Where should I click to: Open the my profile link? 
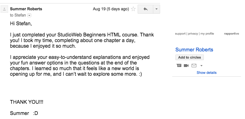pyautogui.click(x=207, y=34)
